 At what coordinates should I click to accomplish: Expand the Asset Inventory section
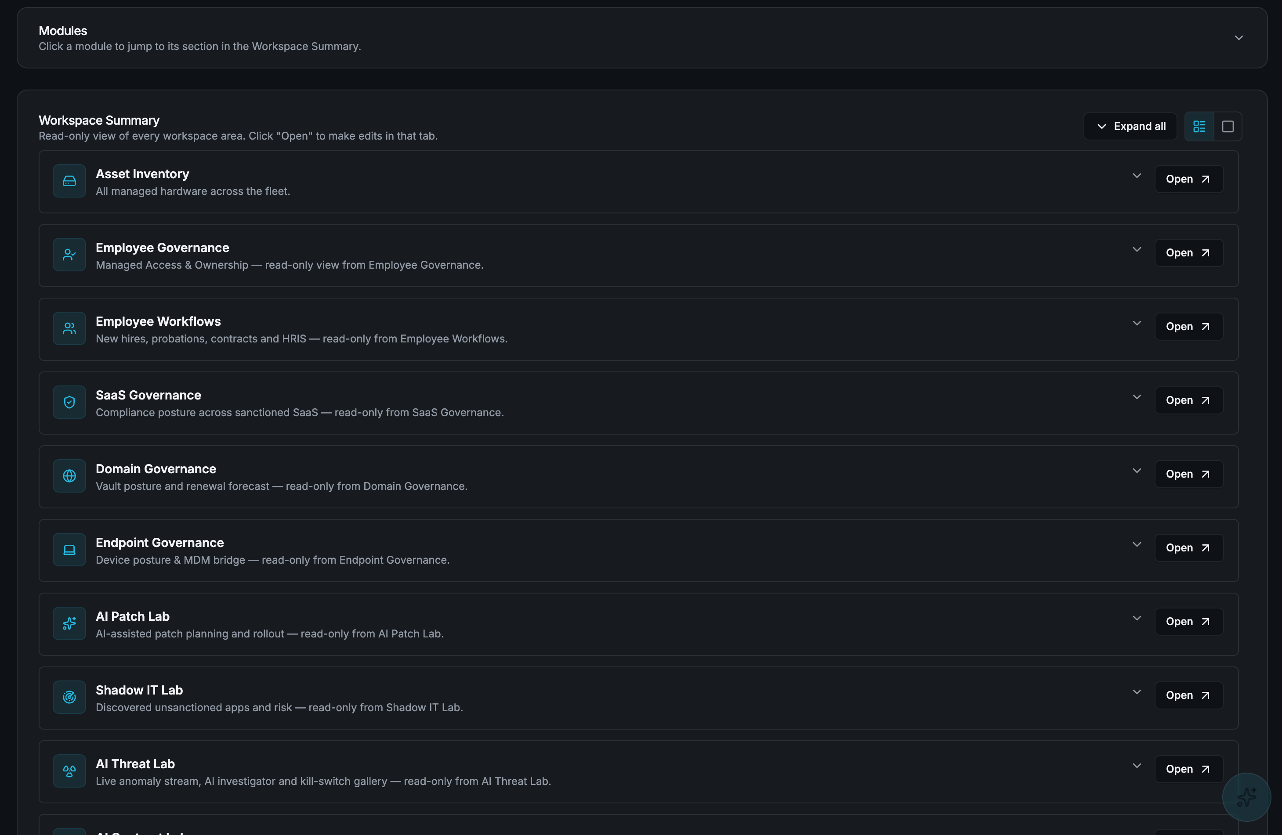tap(1137, 176)
